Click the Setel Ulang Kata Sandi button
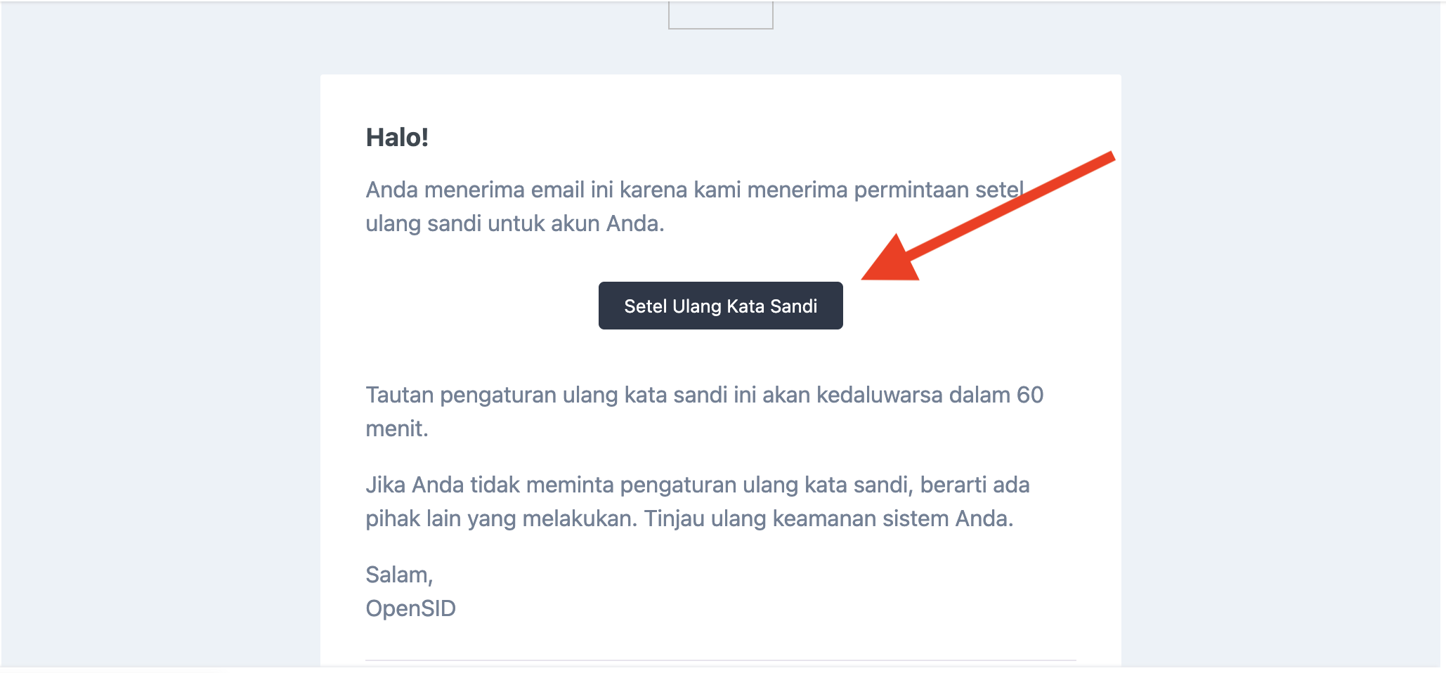1446x673 pixels. click(720, 306)
